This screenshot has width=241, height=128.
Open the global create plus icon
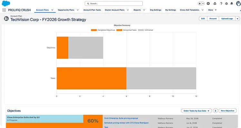pyautogui.click(x=208, y=4)
